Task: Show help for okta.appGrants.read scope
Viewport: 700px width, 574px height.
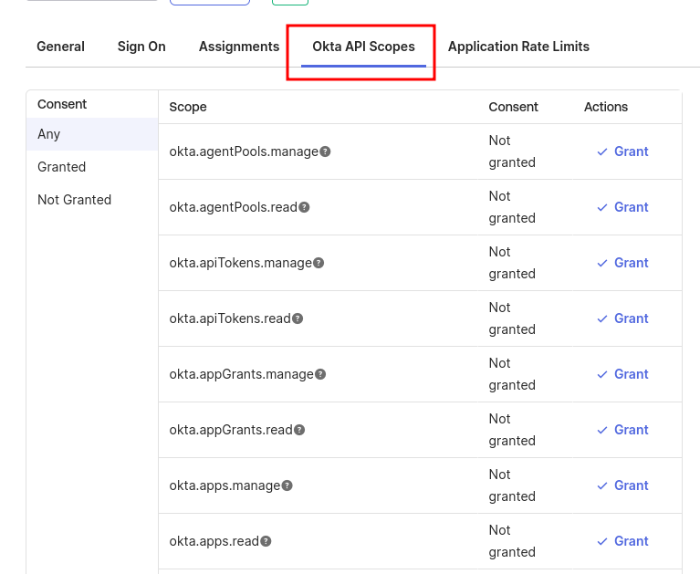Action: click(299, 430)
